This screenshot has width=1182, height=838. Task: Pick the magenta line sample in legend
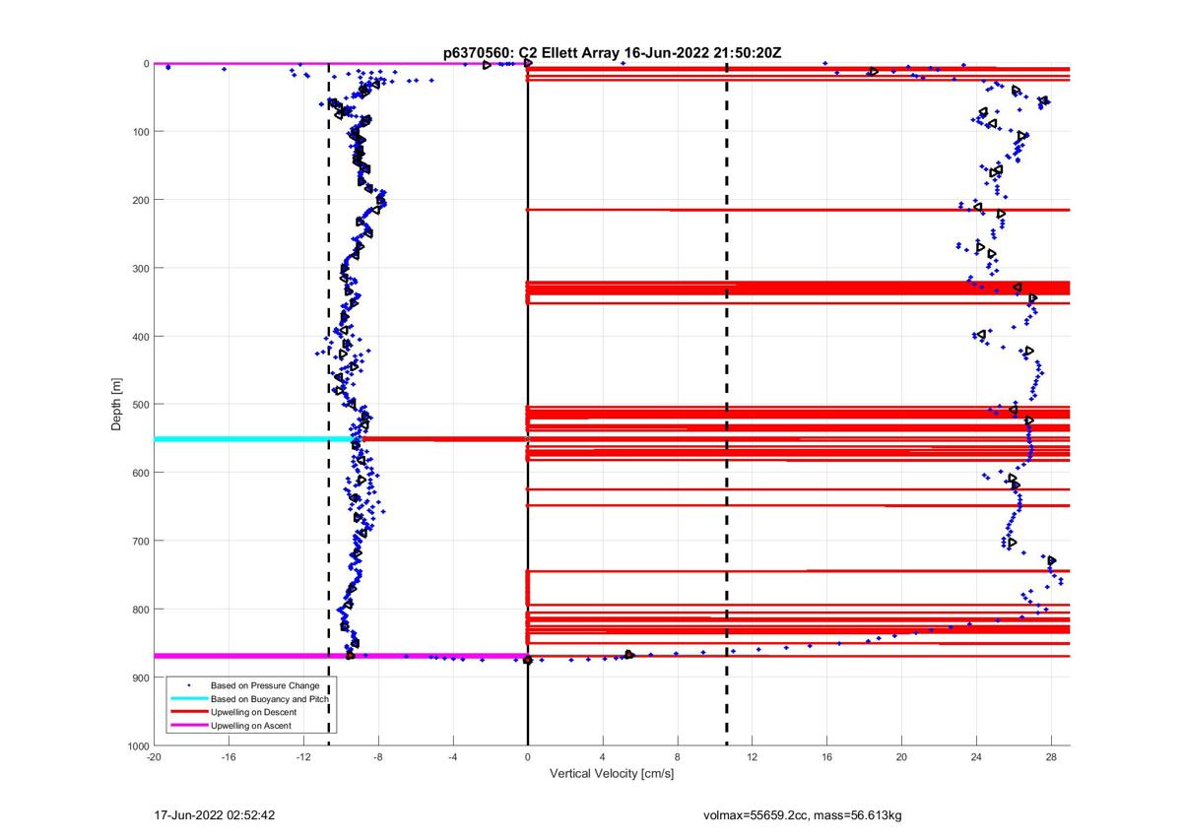point(188,726)
